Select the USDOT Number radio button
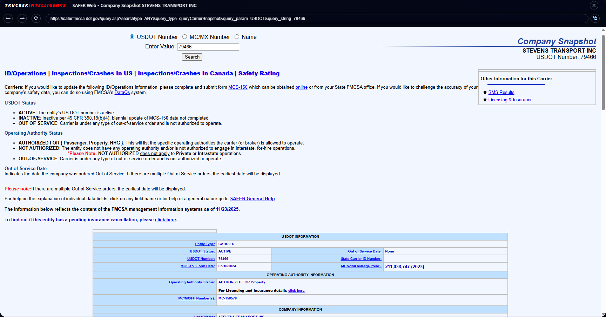 [x=132, y=37]
